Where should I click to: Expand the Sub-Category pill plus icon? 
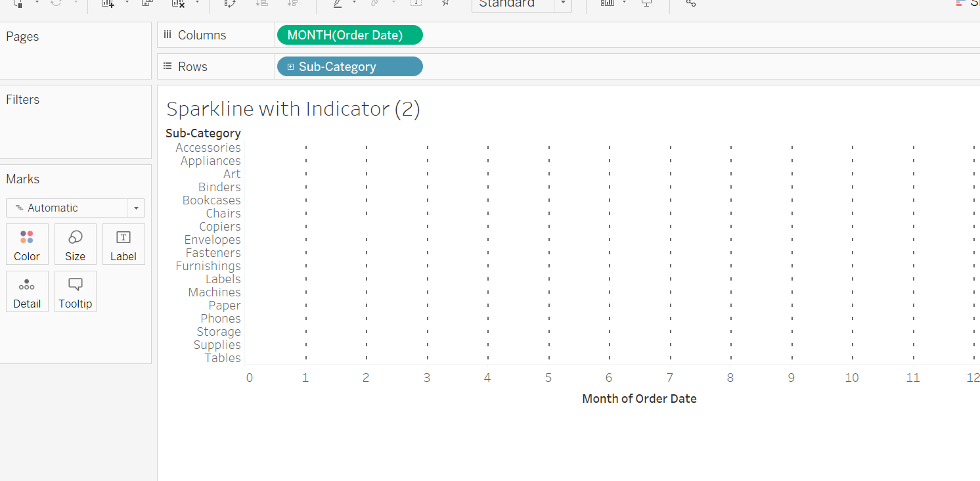290,67
